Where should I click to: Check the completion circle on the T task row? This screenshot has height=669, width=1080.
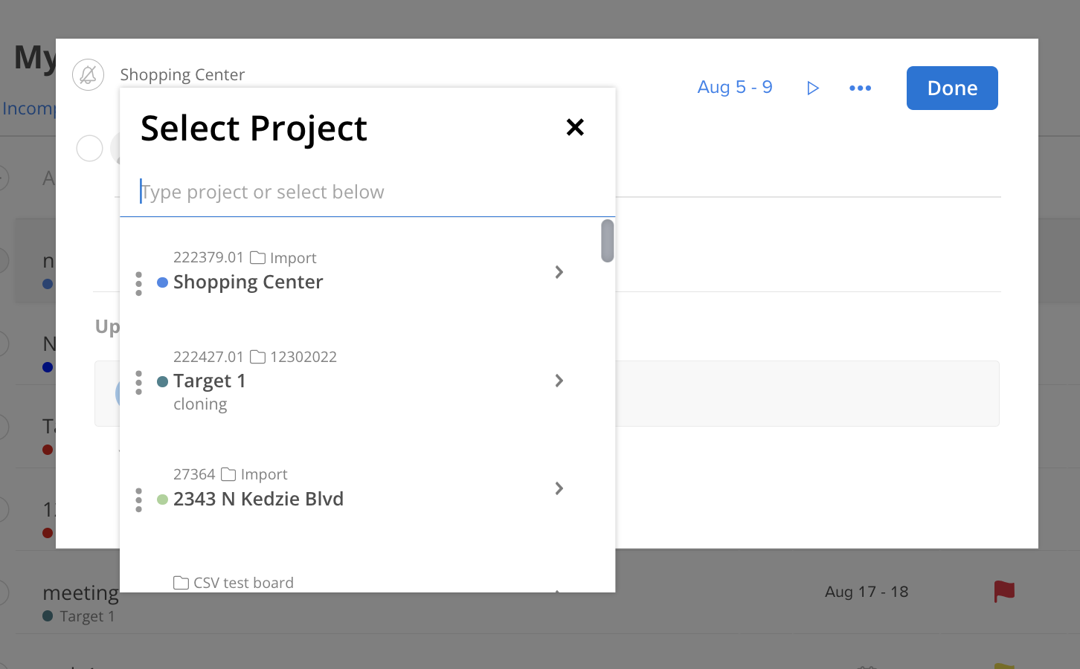[4, 427]
